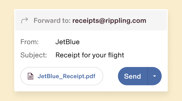Click the "Subject:" field label
The image size is (182, 101).
point(34,55)
